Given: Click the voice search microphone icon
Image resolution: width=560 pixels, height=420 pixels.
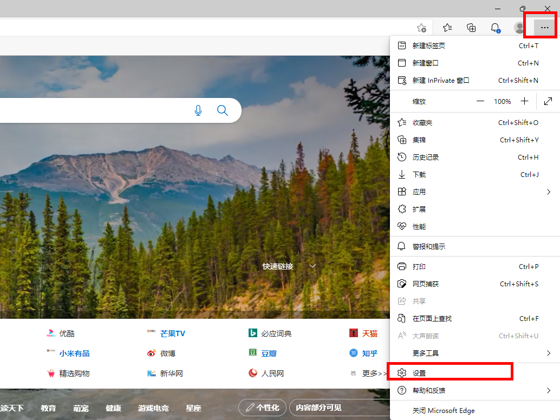Looking at the screenshot, I should click(198, 110).
